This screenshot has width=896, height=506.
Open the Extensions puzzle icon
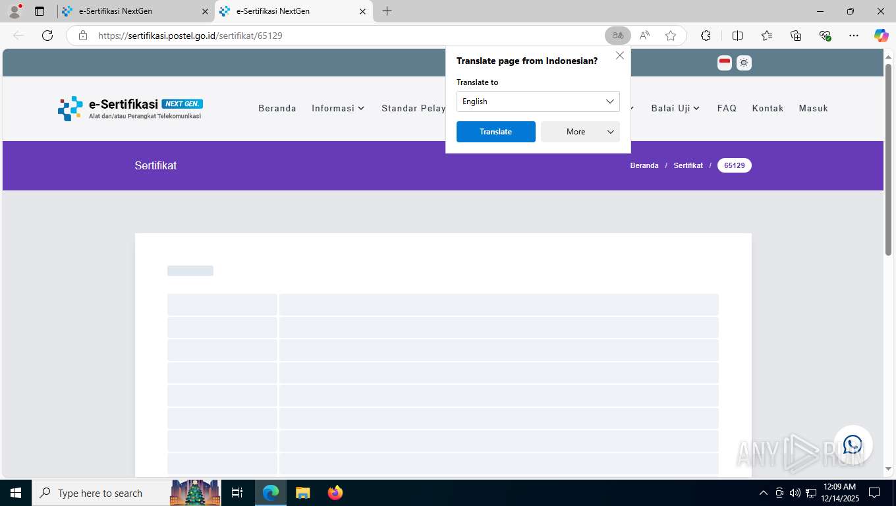coord(706,36)
